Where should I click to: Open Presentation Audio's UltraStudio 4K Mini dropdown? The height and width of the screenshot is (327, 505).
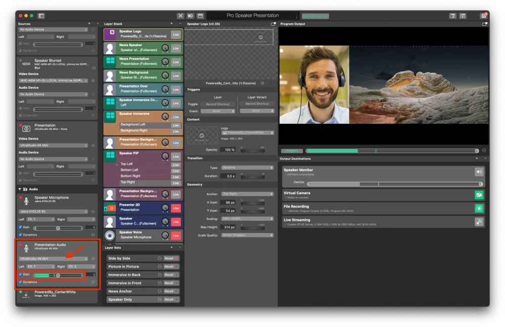54,259
